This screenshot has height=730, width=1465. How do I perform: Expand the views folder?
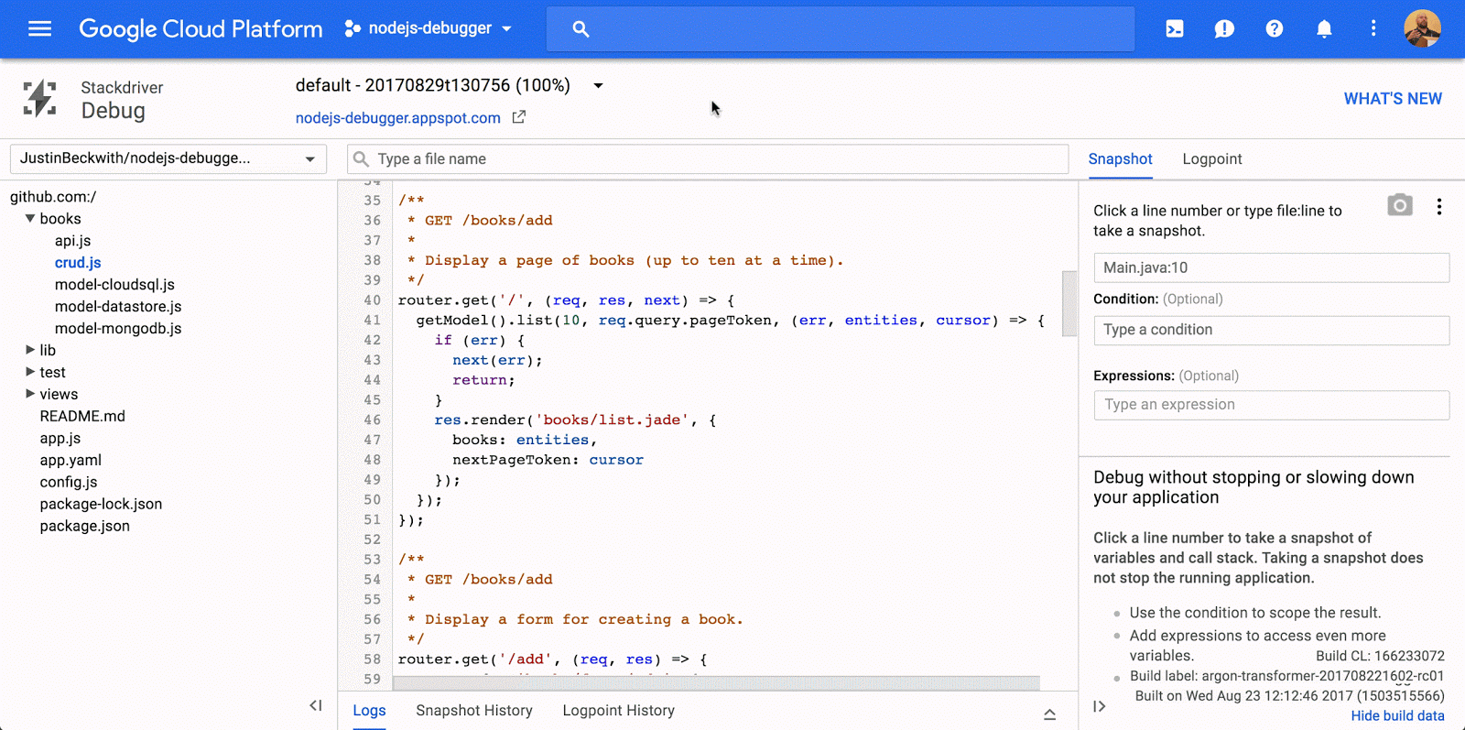click(x=30, y=394)
